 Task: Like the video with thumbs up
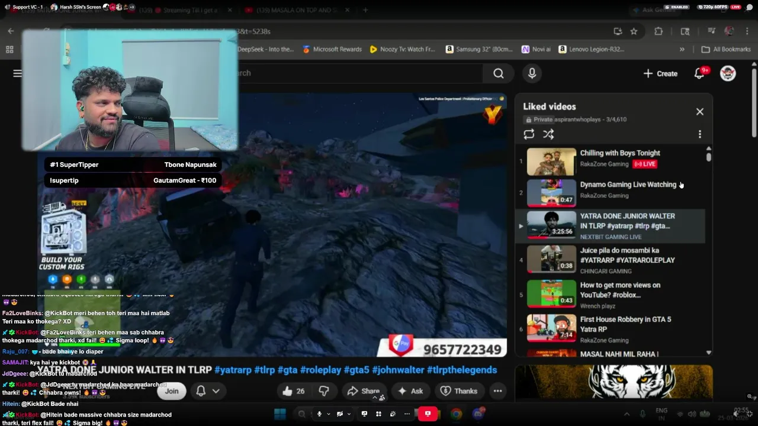pos(293,391)
